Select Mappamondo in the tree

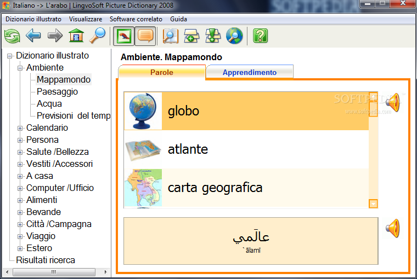[x=64, y=79]
